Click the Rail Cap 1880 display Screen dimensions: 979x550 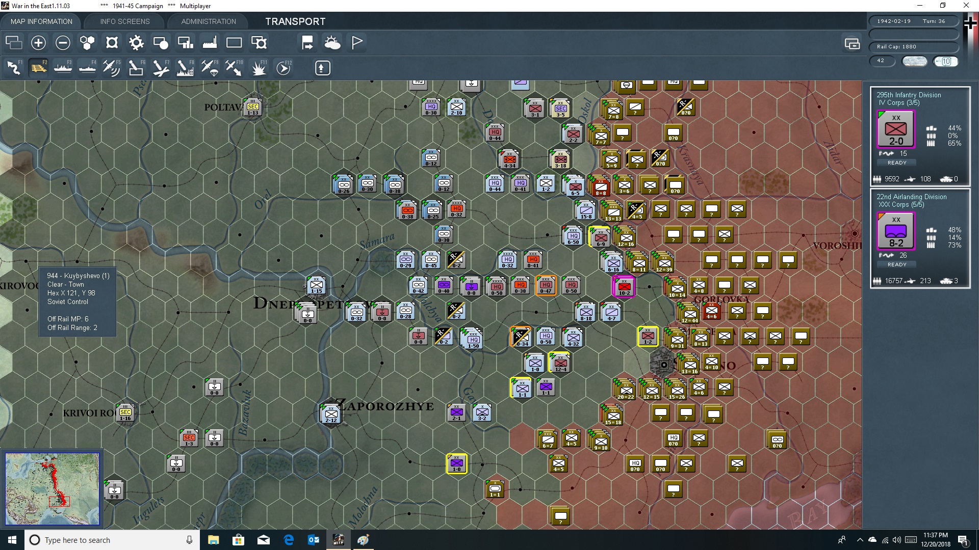point(914,47)
